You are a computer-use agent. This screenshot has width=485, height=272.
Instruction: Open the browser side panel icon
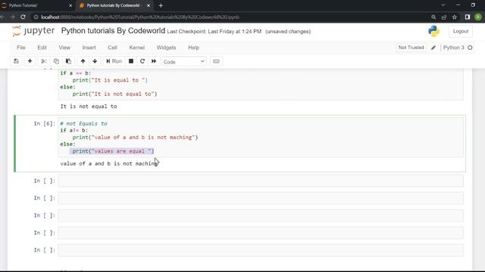coord(468,17)
